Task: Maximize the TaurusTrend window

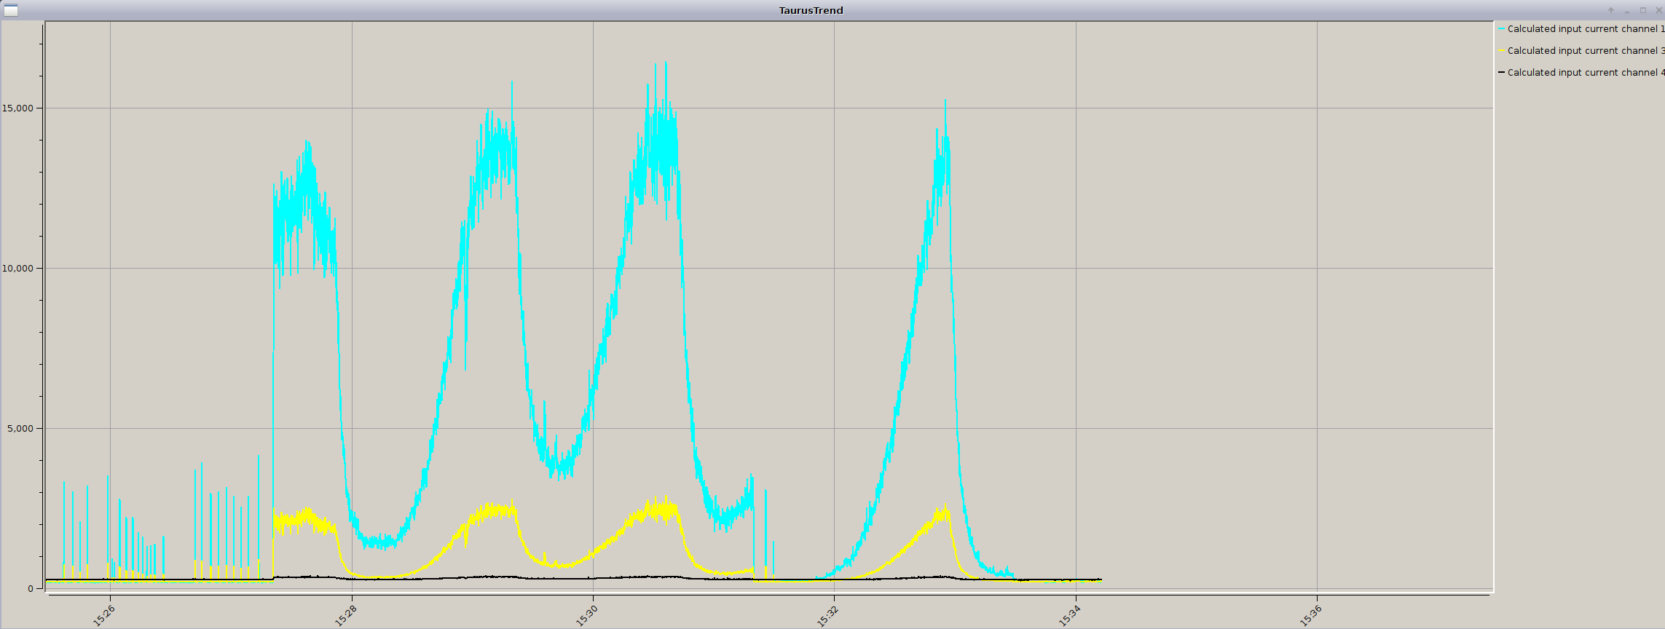Action: coord(1643,10)
